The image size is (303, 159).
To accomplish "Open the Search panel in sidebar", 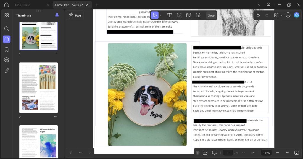I will click(x=7, y=29).
